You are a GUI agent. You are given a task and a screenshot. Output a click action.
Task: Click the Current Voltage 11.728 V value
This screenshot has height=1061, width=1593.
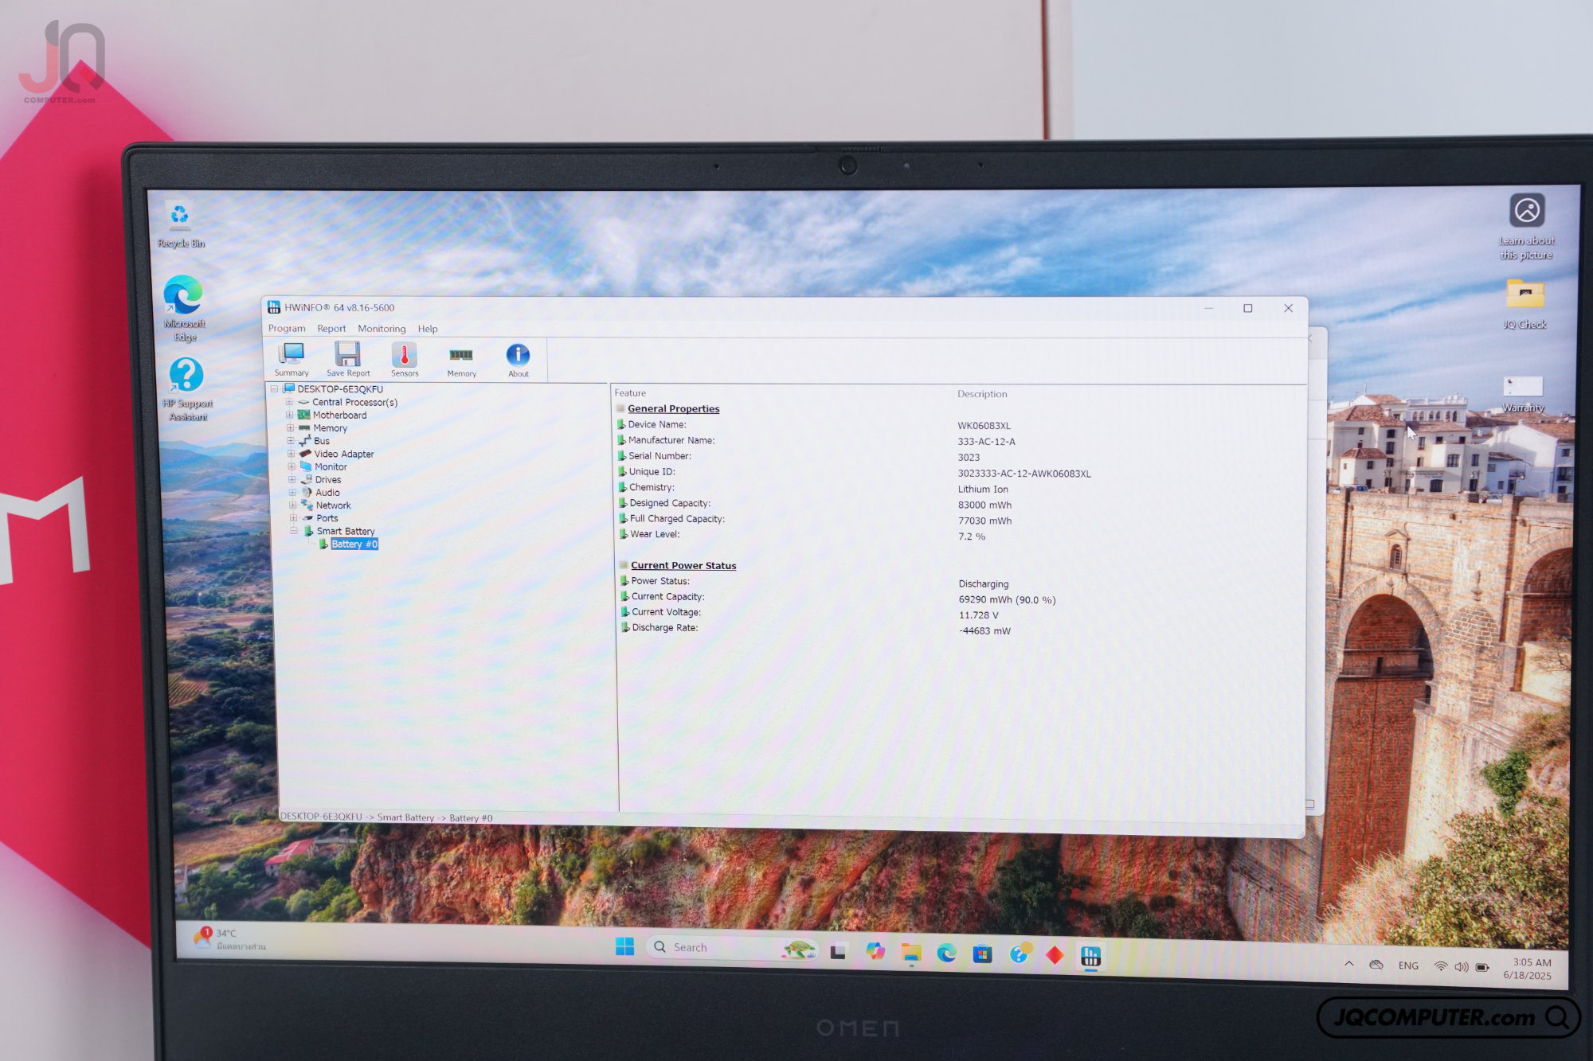tap(978, 615)
